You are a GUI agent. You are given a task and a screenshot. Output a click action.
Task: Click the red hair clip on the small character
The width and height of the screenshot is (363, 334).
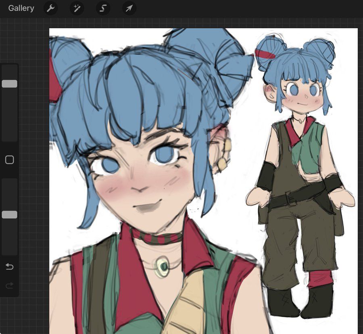265,53
